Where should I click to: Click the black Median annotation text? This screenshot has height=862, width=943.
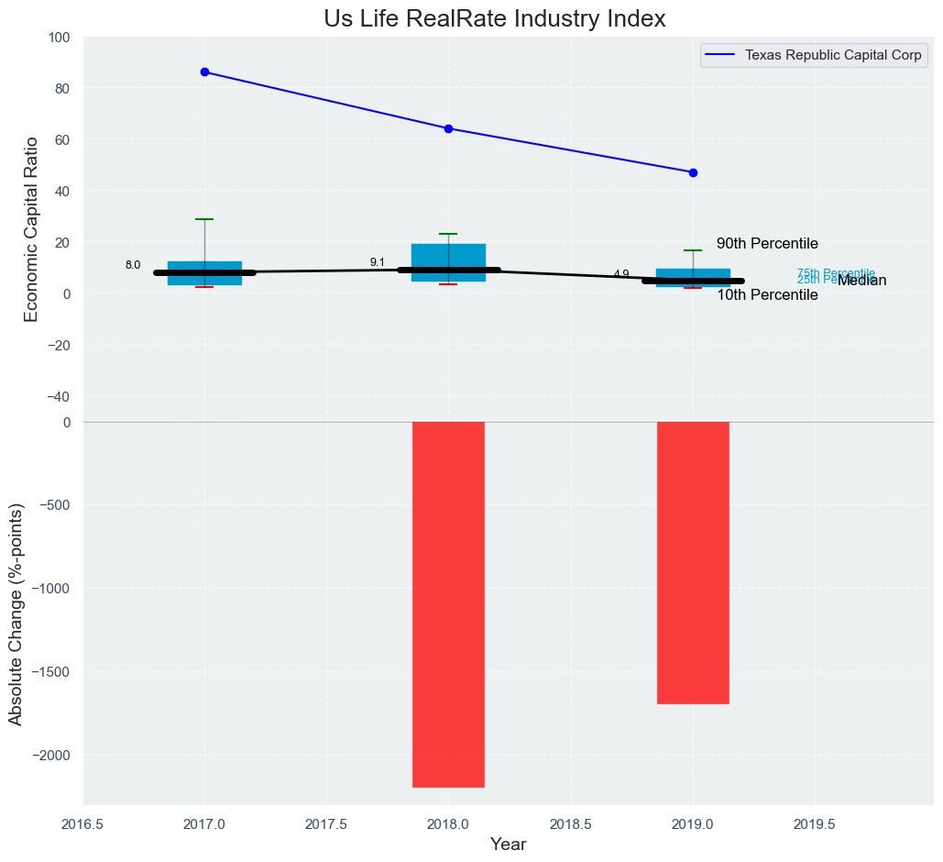(x=862, y=281)
